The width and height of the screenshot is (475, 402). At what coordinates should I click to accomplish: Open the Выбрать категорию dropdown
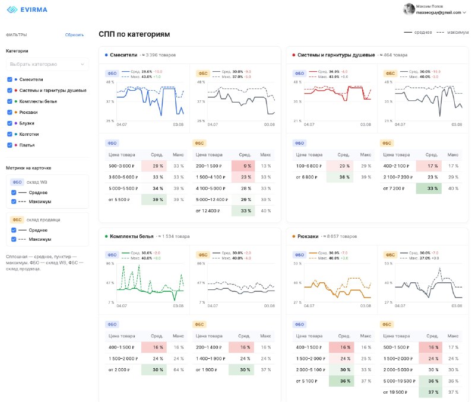47,64
